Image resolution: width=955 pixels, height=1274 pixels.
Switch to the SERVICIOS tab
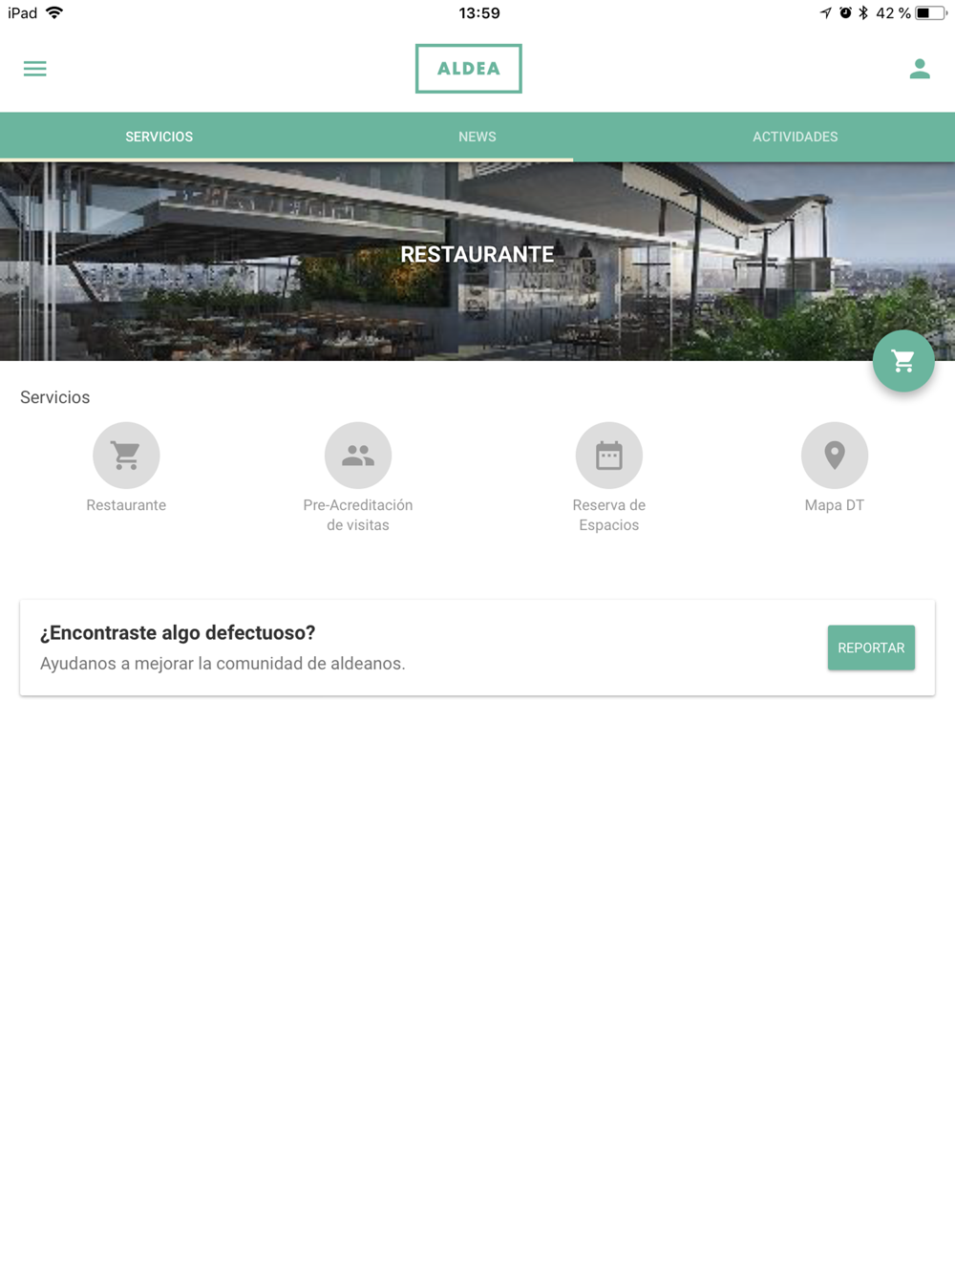click(159, 137)
